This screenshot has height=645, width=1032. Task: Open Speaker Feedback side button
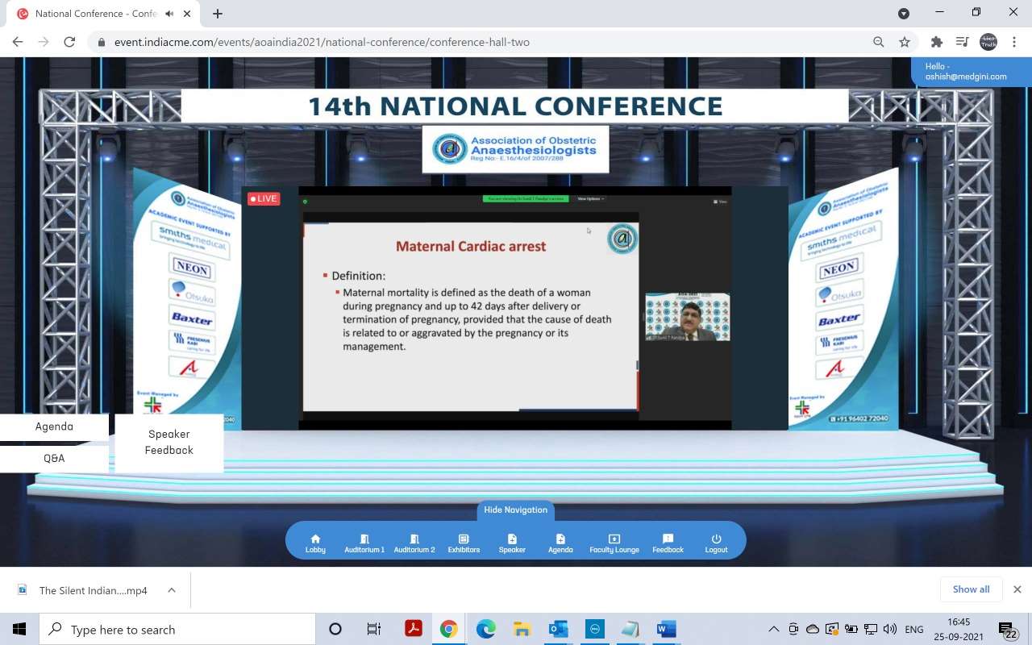point(169,442)
